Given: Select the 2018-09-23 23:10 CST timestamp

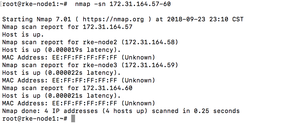Looking at the screenshot, I should (x=205, y=19).
